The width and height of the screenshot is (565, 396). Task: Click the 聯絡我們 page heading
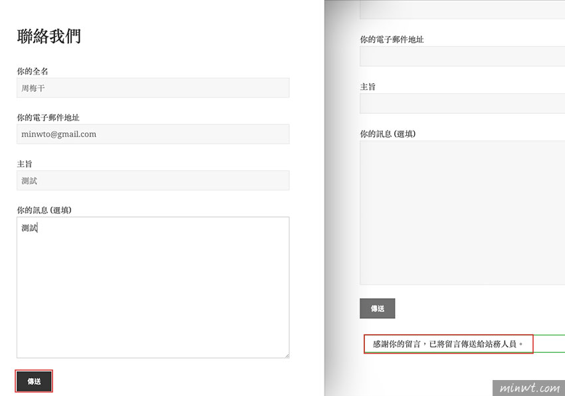pyautogui.click(x=49, y=36)
